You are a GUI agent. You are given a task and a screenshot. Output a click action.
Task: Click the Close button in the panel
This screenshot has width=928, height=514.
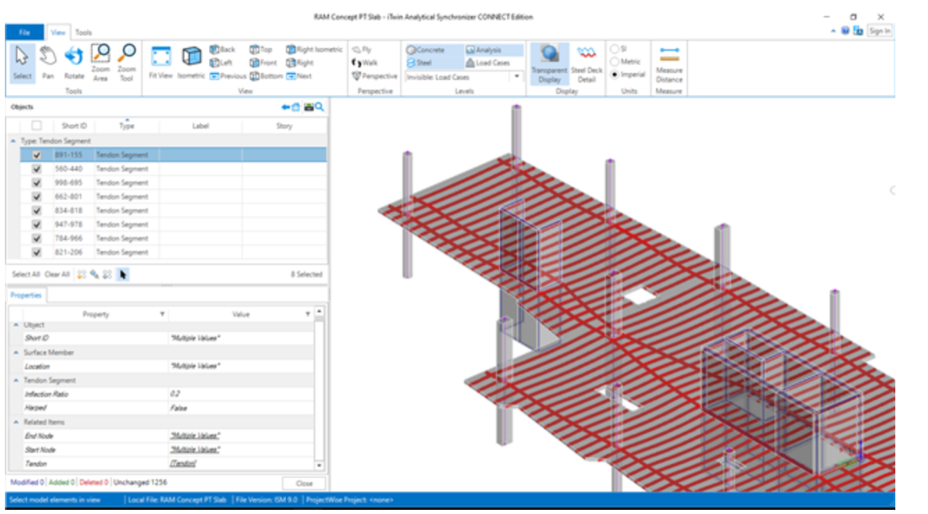[303, 483]
